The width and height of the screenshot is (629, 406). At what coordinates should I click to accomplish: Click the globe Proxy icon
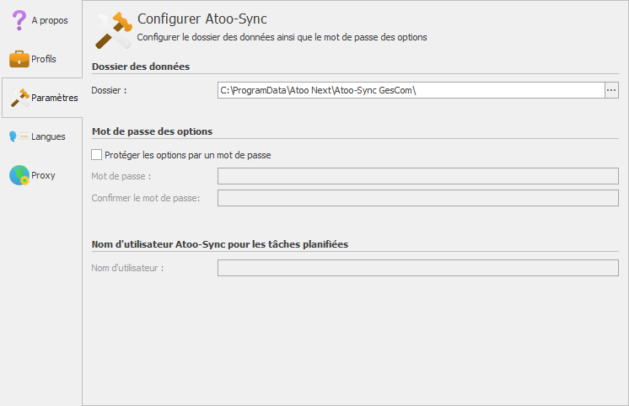tap(19, 175)
